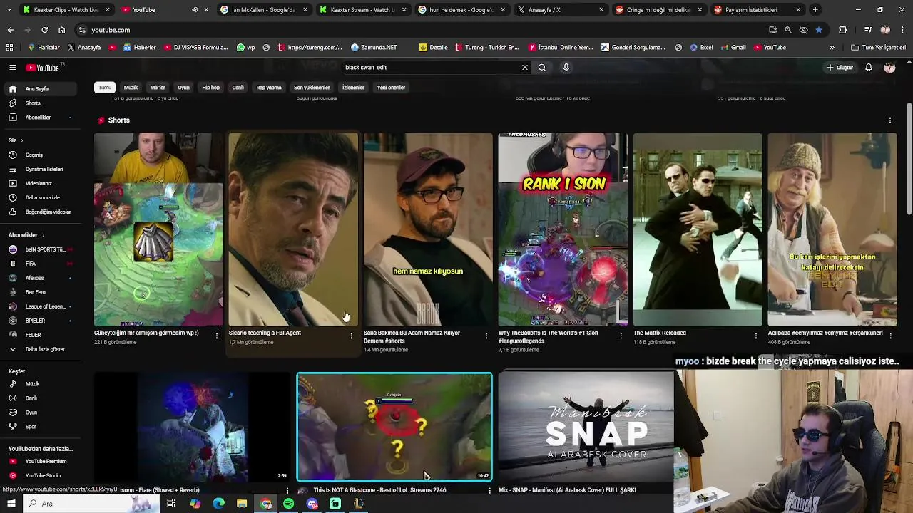Expand the Abonelikler section header chevron
The width and height of the screenshot is (913, 513).
[x=43, y=235]
